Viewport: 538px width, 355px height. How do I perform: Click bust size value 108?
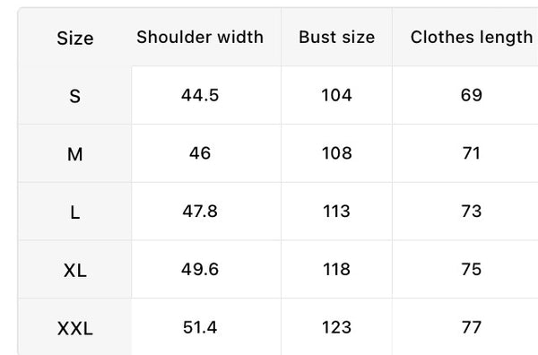coord(336,153)
